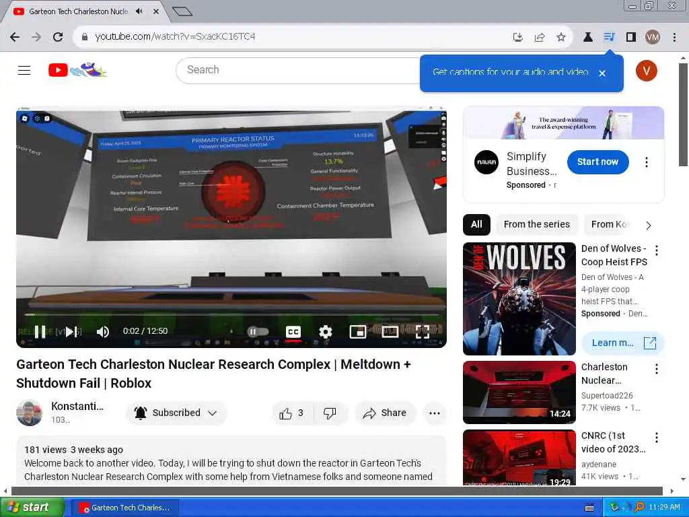Click the browser forward arrow

point(36,37)
